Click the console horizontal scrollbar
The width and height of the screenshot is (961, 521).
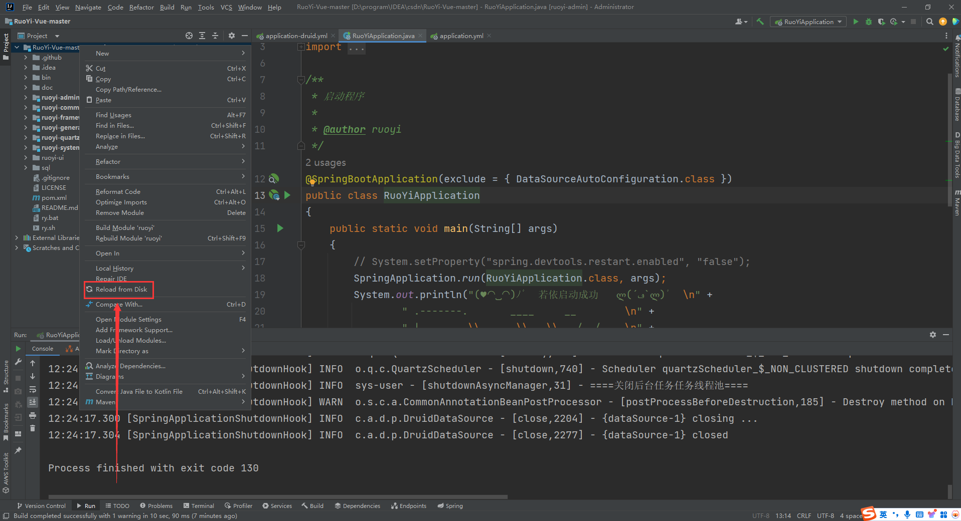pyautogui.click(x=278, y=497)
